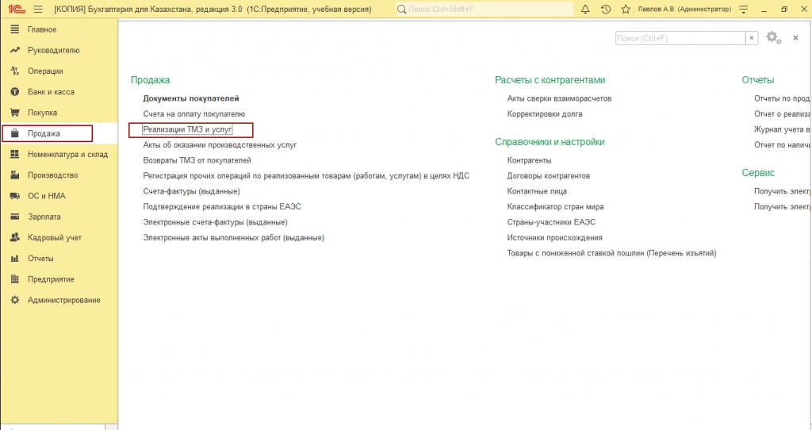Click the global search field
The image size is (812, 430).
point(485,10)
